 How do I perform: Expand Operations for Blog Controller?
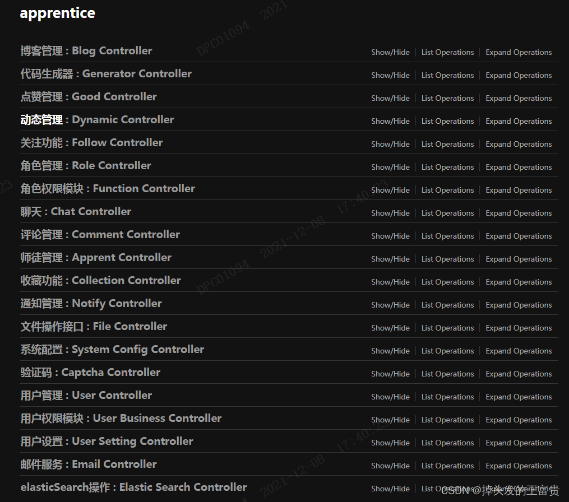pos(519,52)
